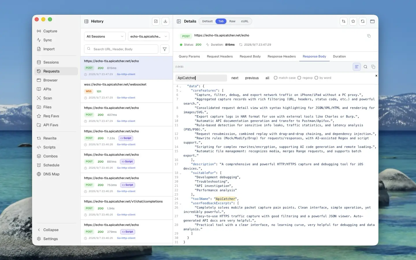This screenshot has width=416, height=260.
Task: Open the All Sessions dropdown
Action: coord(105,36)
